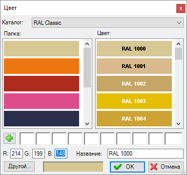
Task: Click the color list scrollbar thumb
Action: pos(179,53)
